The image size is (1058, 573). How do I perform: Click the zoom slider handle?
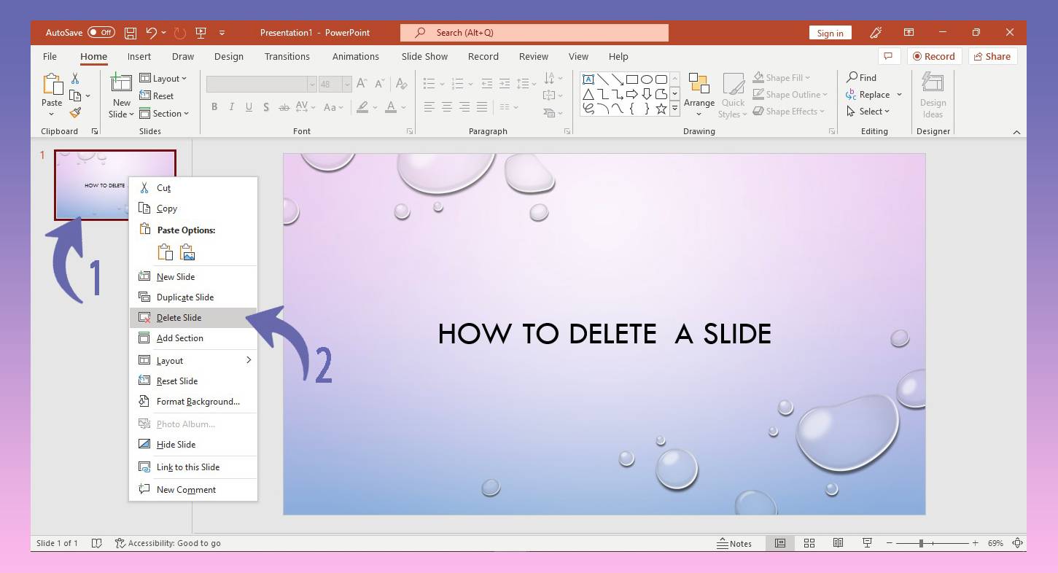[922, 543]
